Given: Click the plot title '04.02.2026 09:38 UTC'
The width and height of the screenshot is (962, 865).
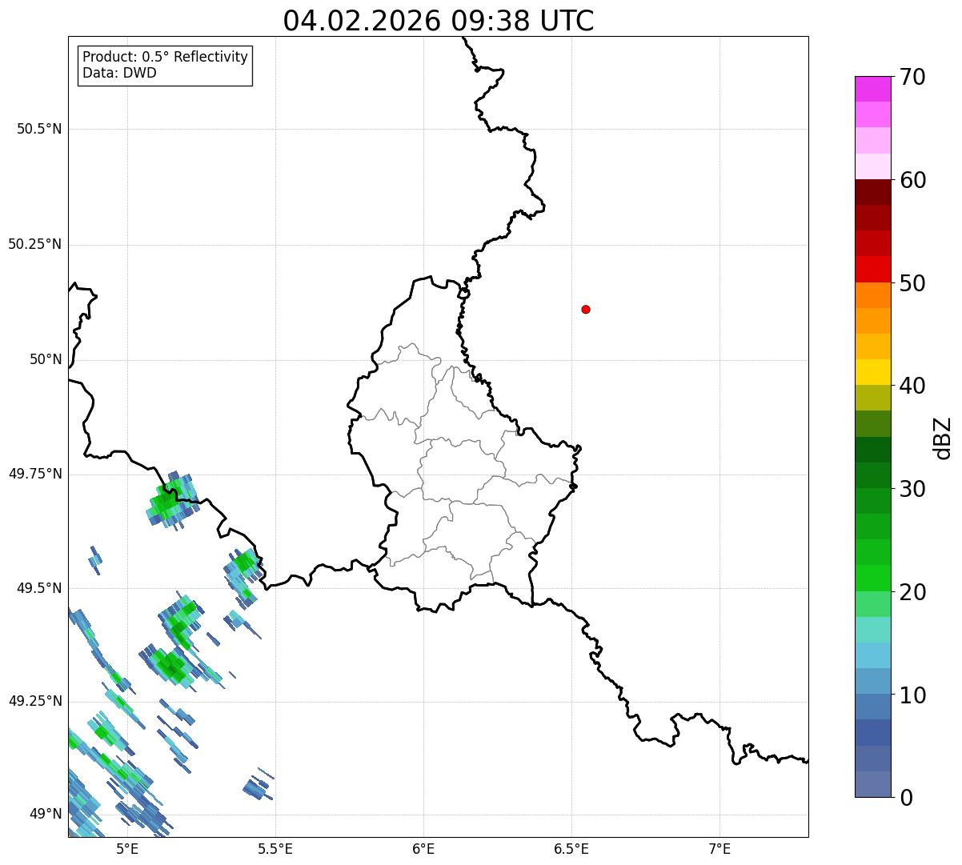Looking at the screenshot, I should [x=439, y=21].
